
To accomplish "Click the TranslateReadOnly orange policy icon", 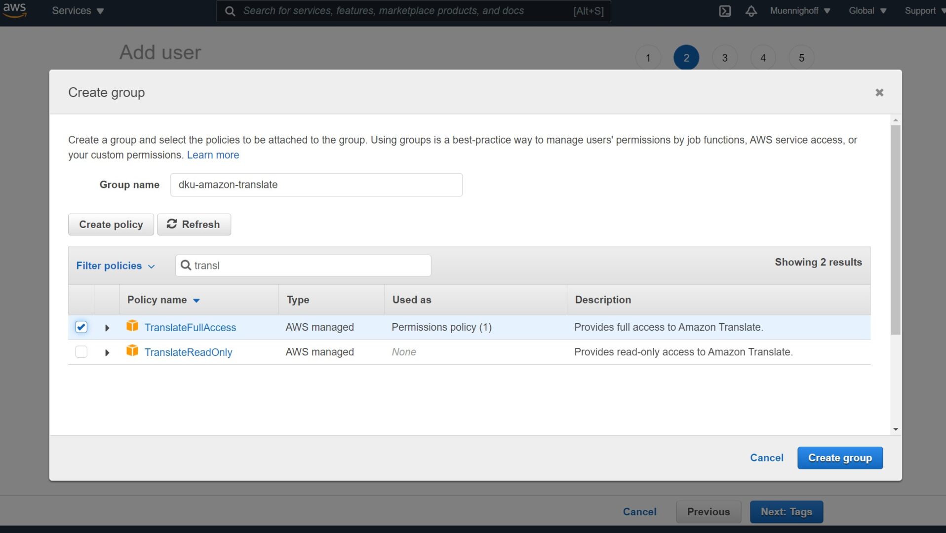I will coord(132,351).
